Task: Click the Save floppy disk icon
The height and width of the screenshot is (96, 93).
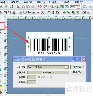Action: [x=11, y=7]
